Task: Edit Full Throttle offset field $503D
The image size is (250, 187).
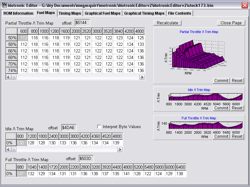Action: [86, 159]
